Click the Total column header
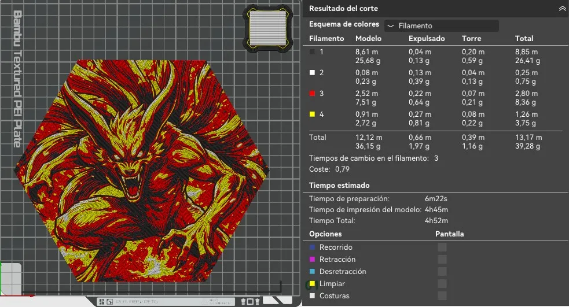The width and height of the screenshot is (569, 307). point(524,38)
